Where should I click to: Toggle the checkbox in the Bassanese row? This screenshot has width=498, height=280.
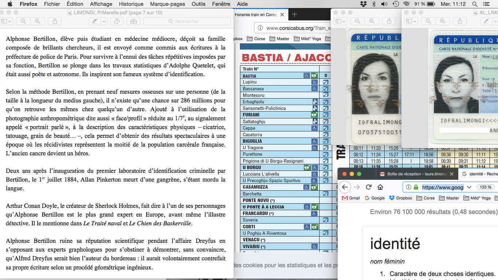[x=326, y=89]
